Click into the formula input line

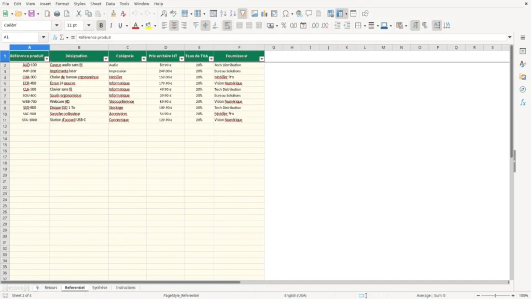click(x=291, y=37)
